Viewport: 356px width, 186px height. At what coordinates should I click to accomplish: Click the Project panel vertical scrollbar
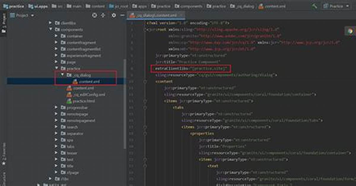125,104
